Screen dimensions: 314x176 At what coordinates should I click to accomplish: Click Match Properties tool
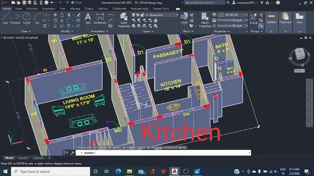pyautogui.click(x=205, y=20)
